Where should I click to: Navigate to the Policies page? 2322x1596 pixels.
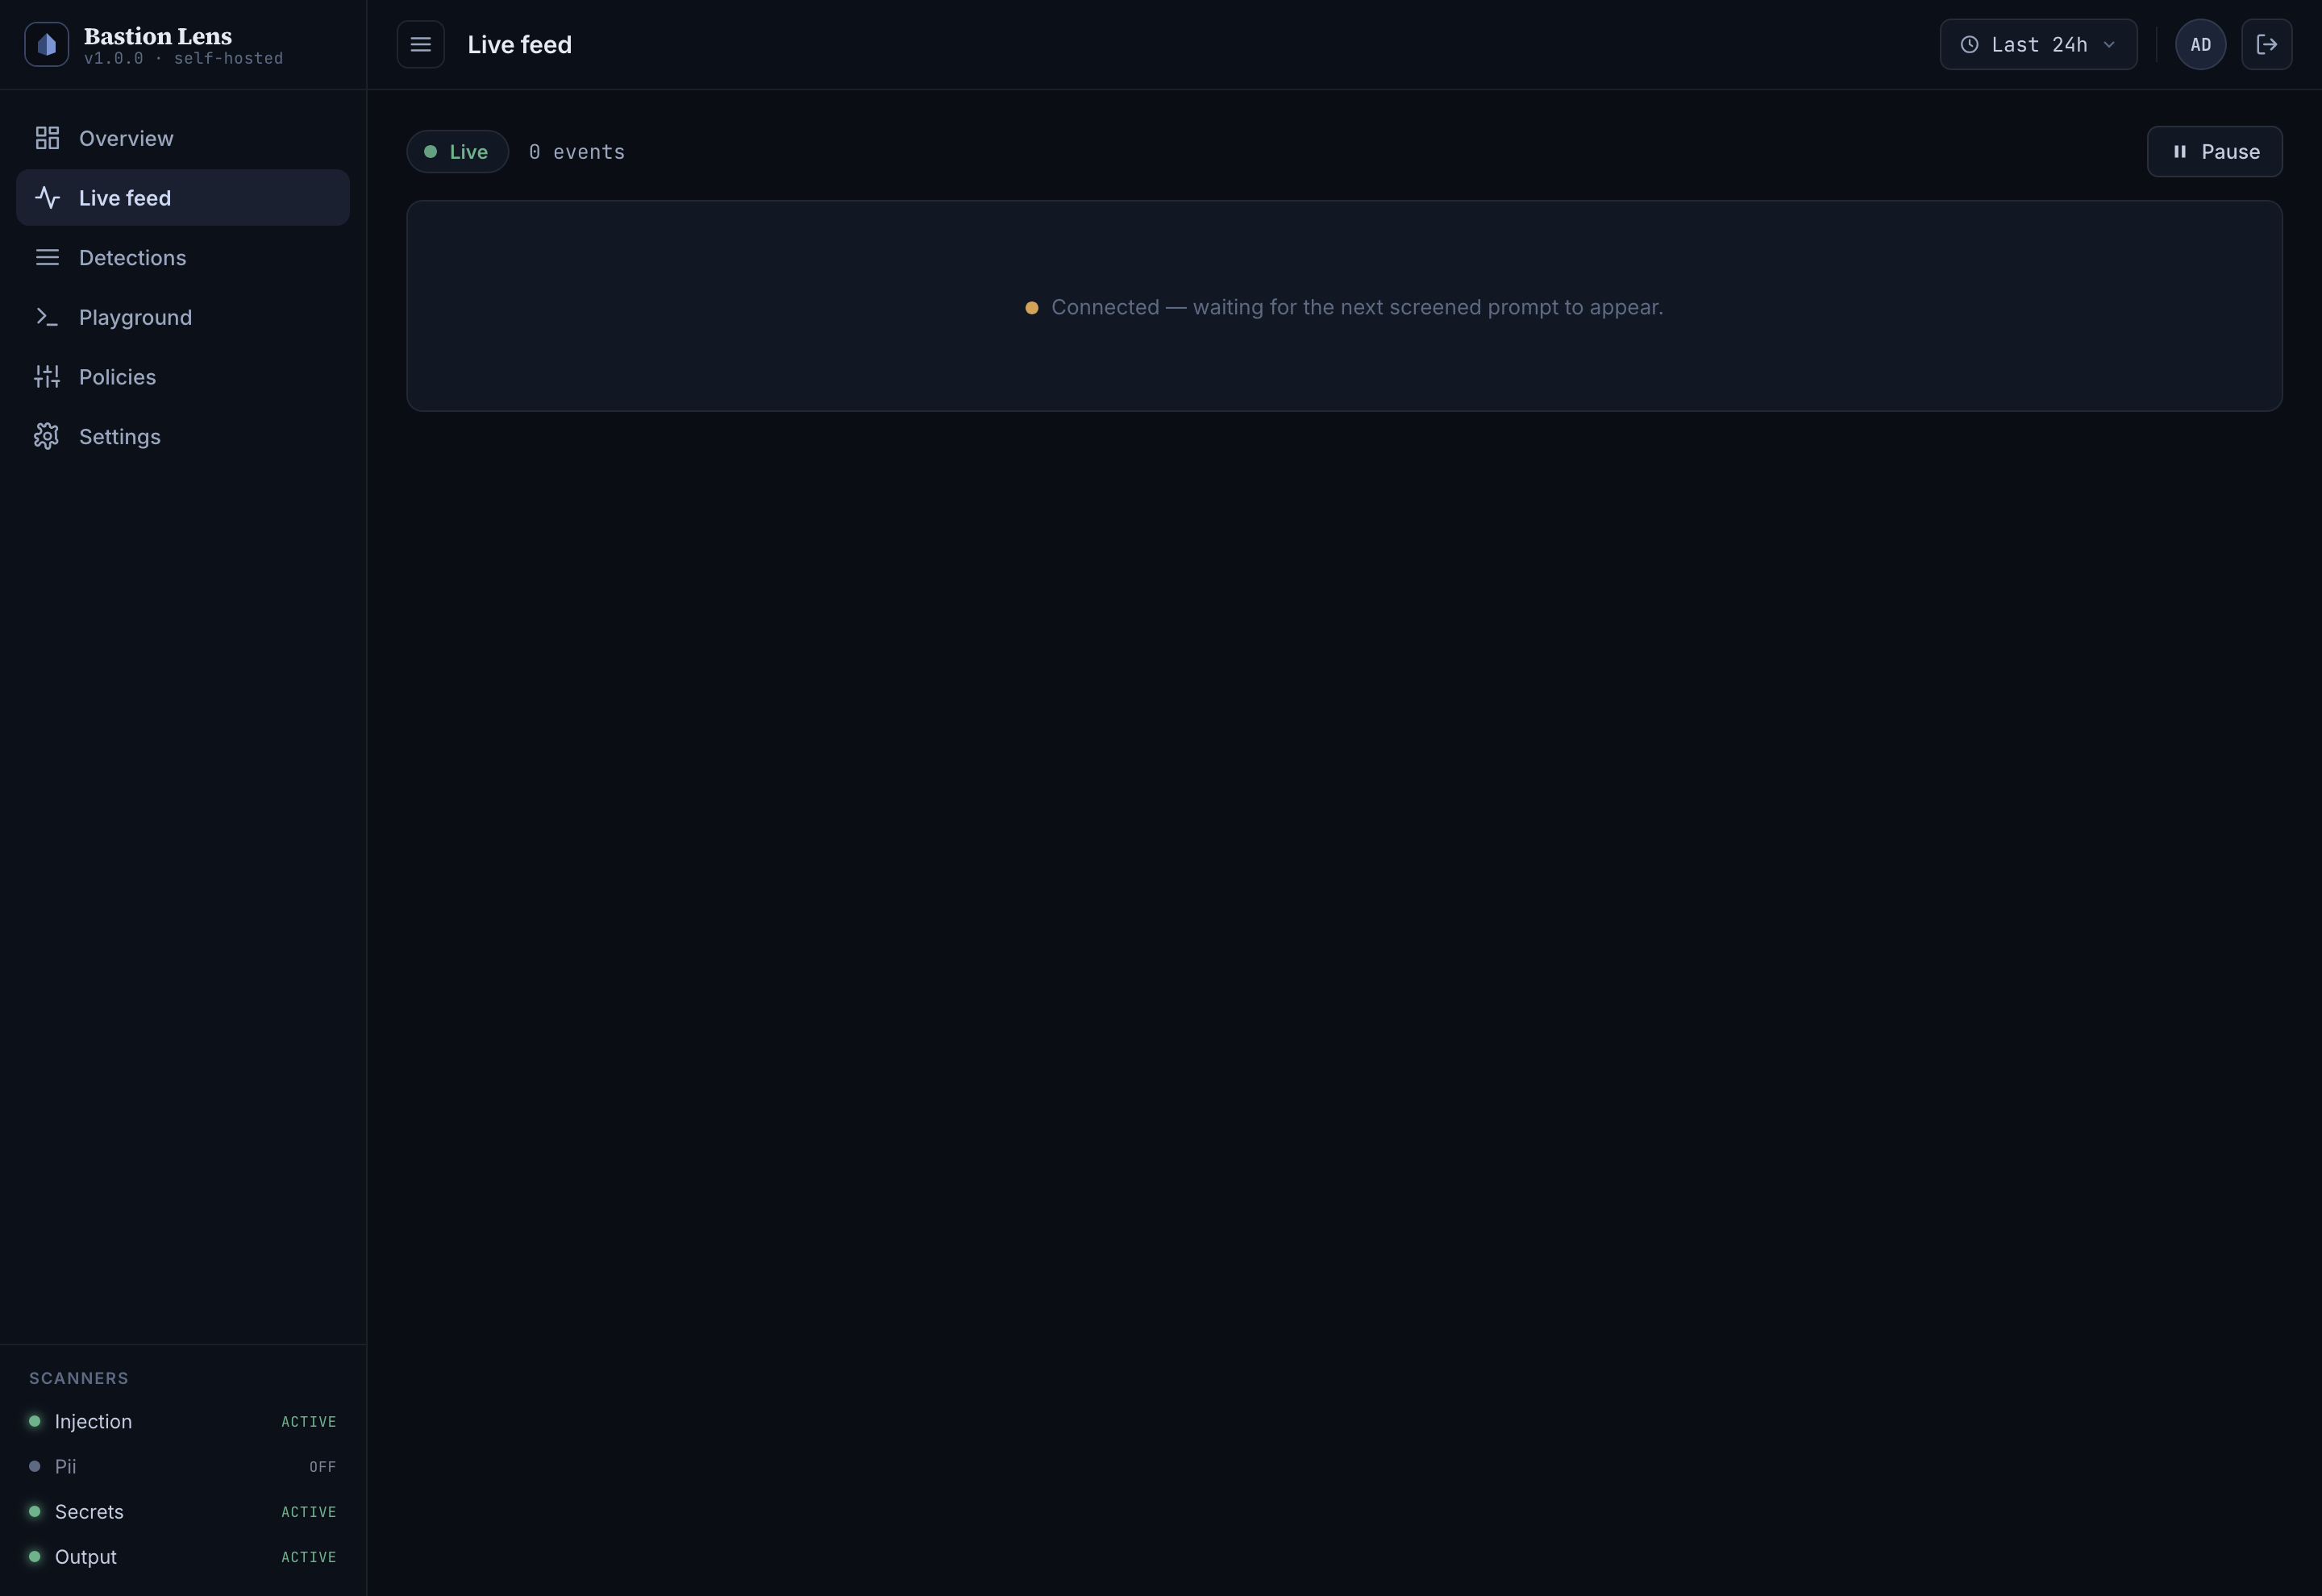click(x=183, y=377)
